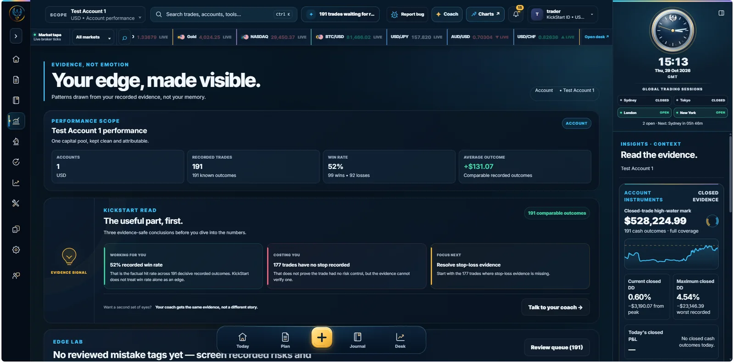Click Review queue (191) button
This screenshot has height=363, width=734.
tap(556, 347)
